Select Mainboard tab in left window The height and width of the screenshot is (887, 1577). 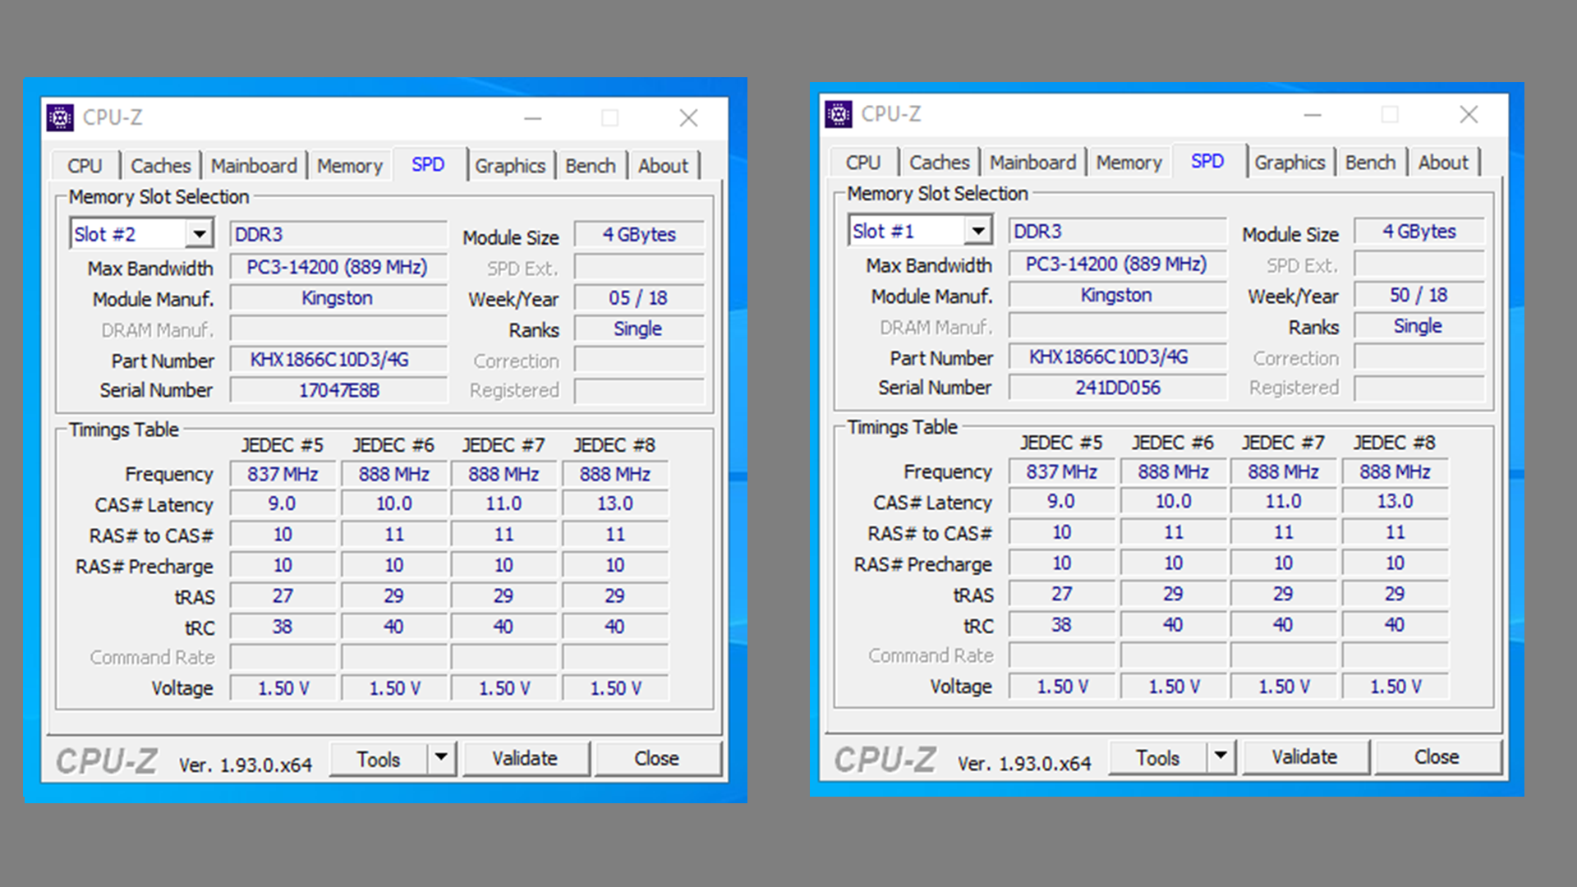(x=254, y=165)
